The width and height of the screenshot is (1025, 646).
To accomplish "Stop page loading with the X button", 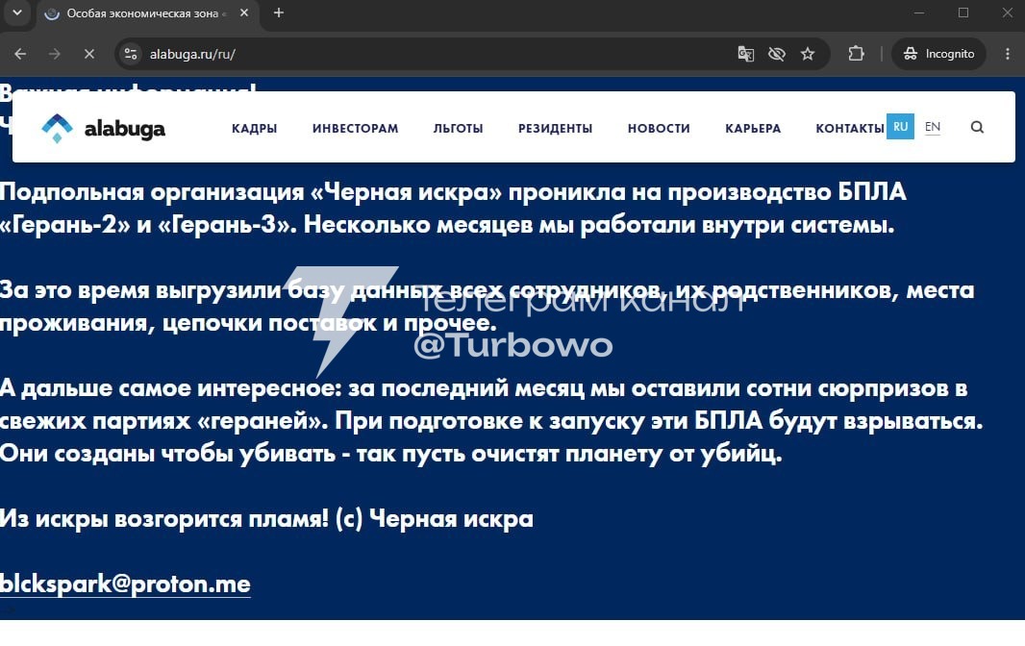I will [x=89, y=54].
